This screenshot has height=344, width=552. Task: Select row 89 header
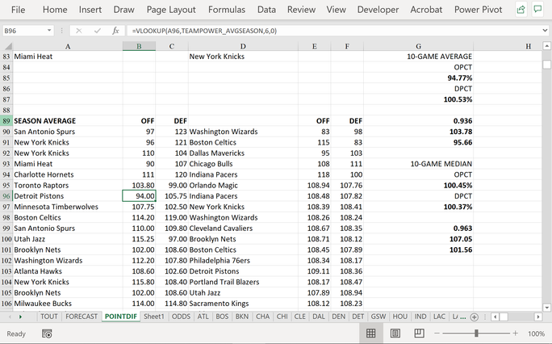click(6, 121)
